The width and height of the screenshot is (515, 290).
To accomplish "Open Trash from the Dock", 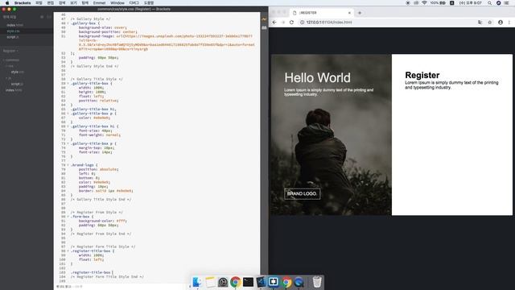I will pos(317,282).
